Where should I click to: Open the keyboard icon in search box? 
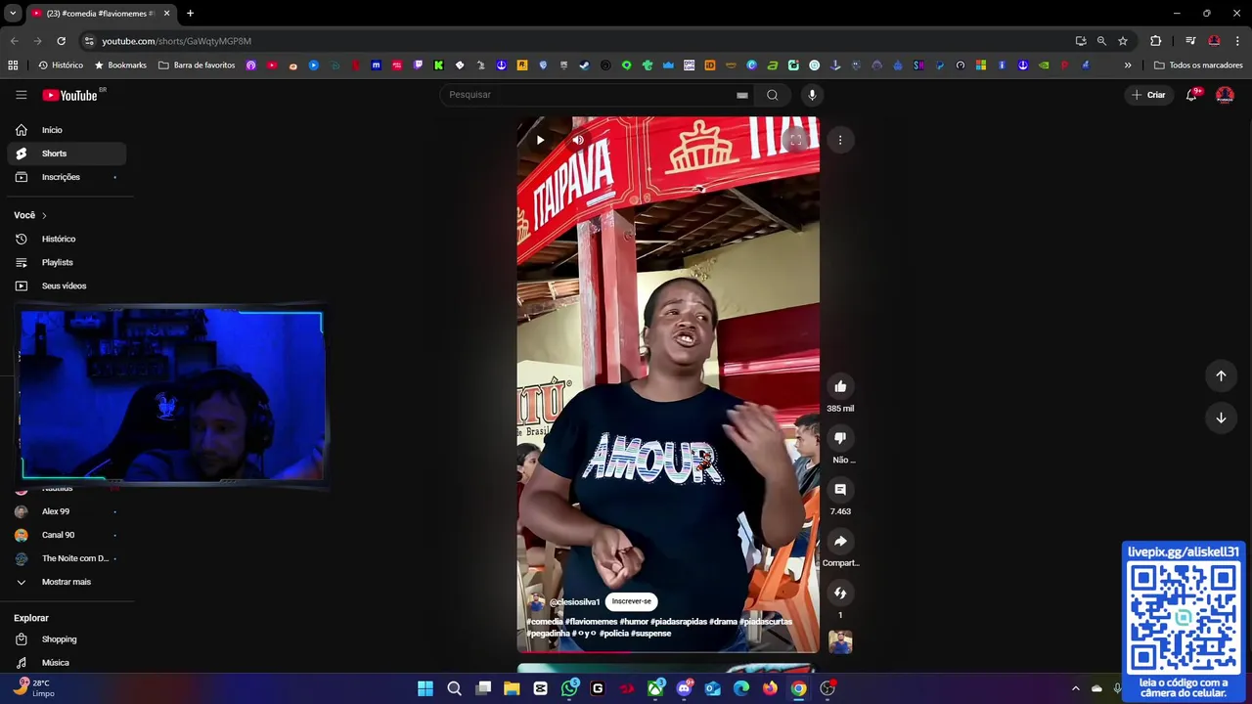coord(742,95)
